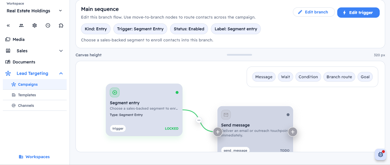Viewport: 390px width, 165px height.
Task: Click the Edit trigger button
Action: [x=358, y=13]
